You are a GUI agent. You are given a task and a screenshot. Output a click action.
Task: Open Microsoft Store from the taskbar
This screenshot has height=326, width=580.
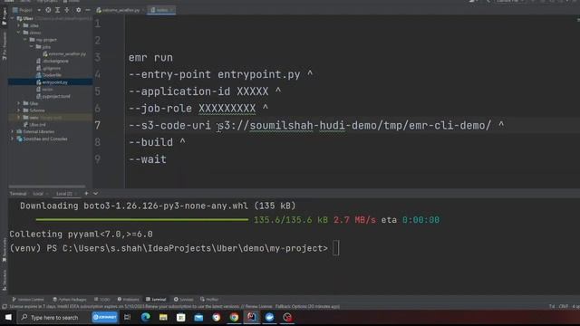pyautogui.click(x=181, y=317)
